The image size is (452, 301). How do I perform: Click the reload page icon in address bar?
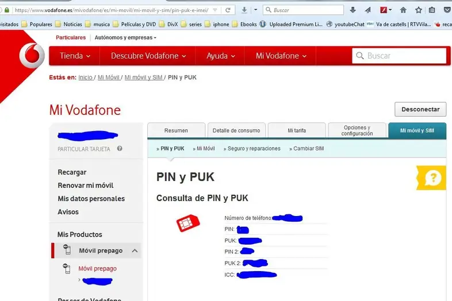pos(228,10)
